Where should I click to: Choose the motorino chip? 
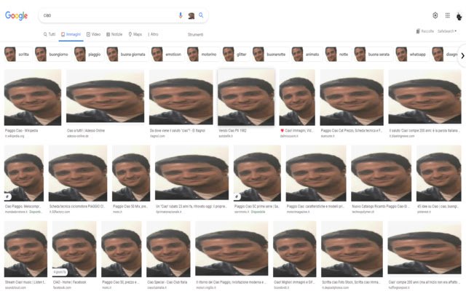202,55
